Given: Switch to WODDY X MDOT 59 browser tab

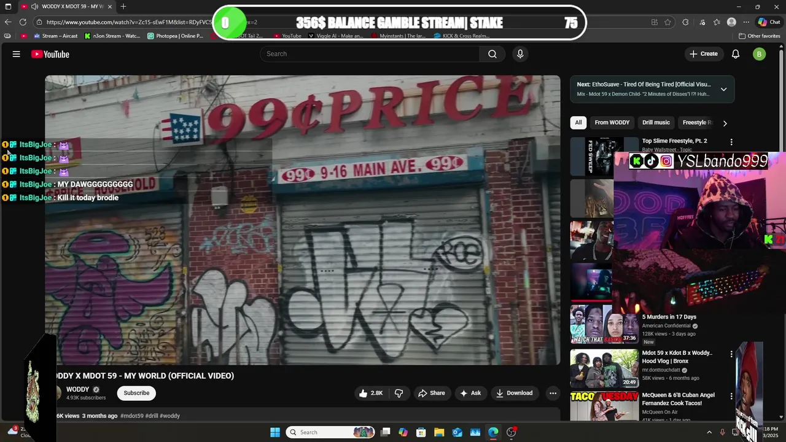Looking at the screenshot, I should (x=66, y=6).
